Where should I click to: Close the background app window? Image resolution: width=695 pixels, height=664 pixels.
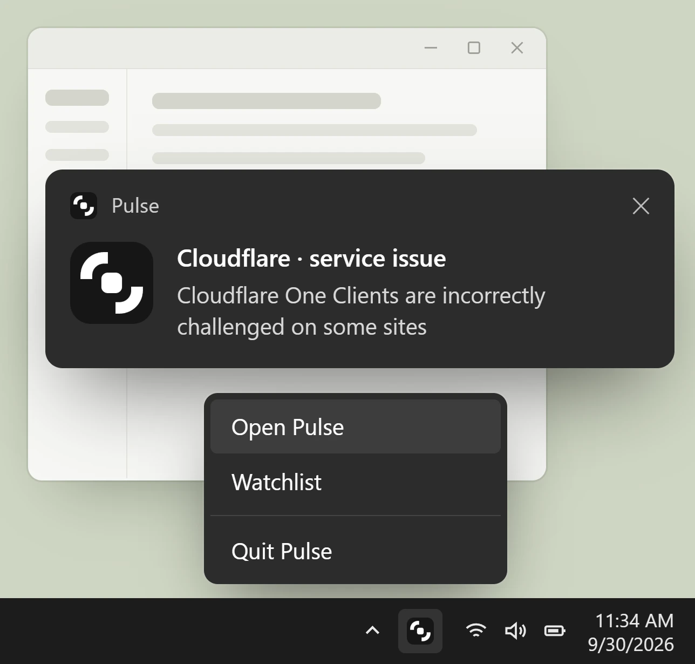pyautogui.click(x=517, y=48)
